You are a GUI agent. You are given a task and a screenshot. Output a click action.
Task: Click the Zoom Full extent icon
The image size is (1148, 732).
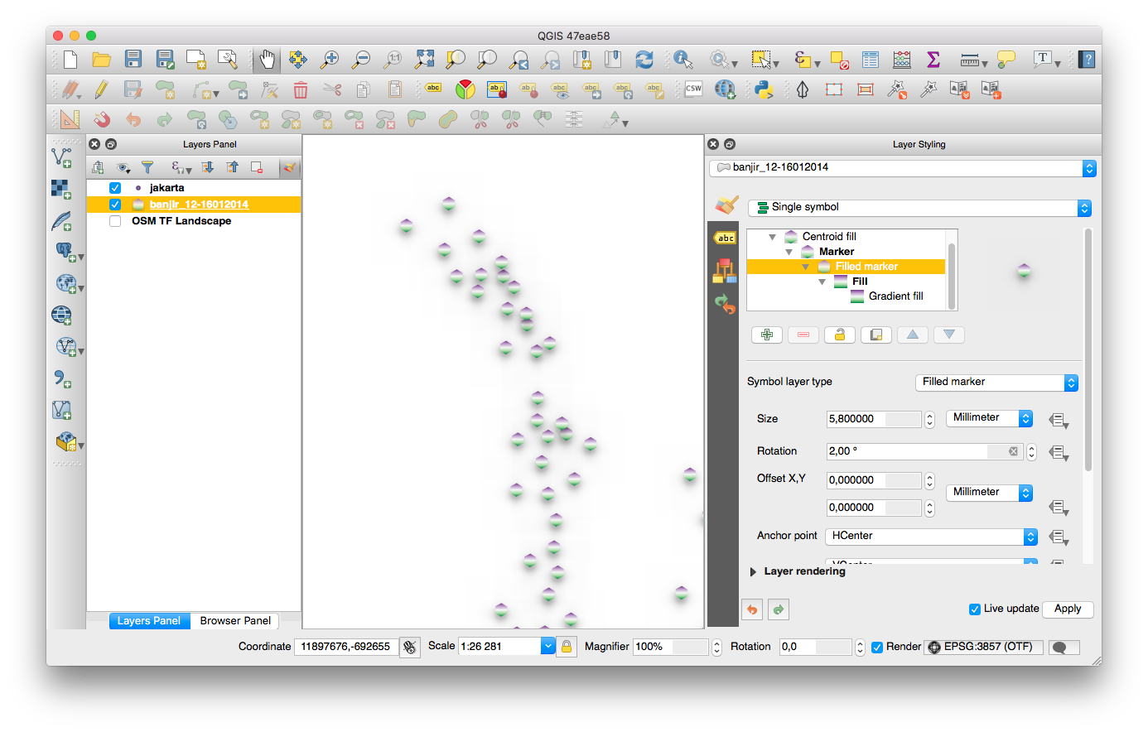[x=424, y=59]
